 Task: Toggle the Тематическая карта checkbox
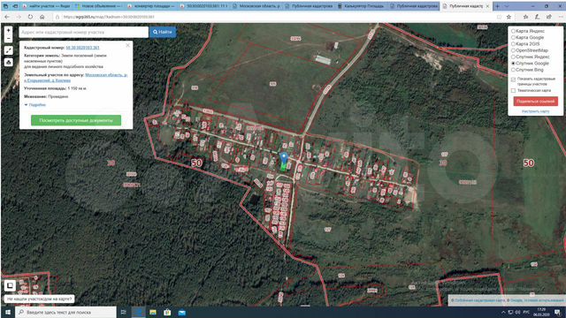[513, 90]
